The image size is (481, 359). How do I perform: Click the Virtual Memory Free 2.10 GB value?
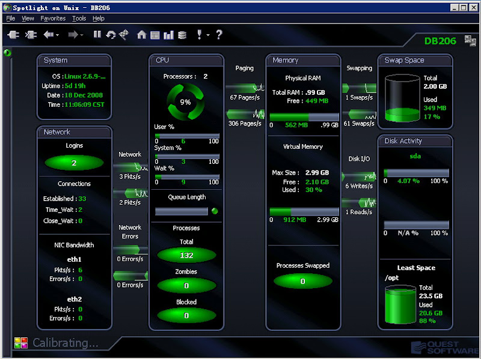317,182
